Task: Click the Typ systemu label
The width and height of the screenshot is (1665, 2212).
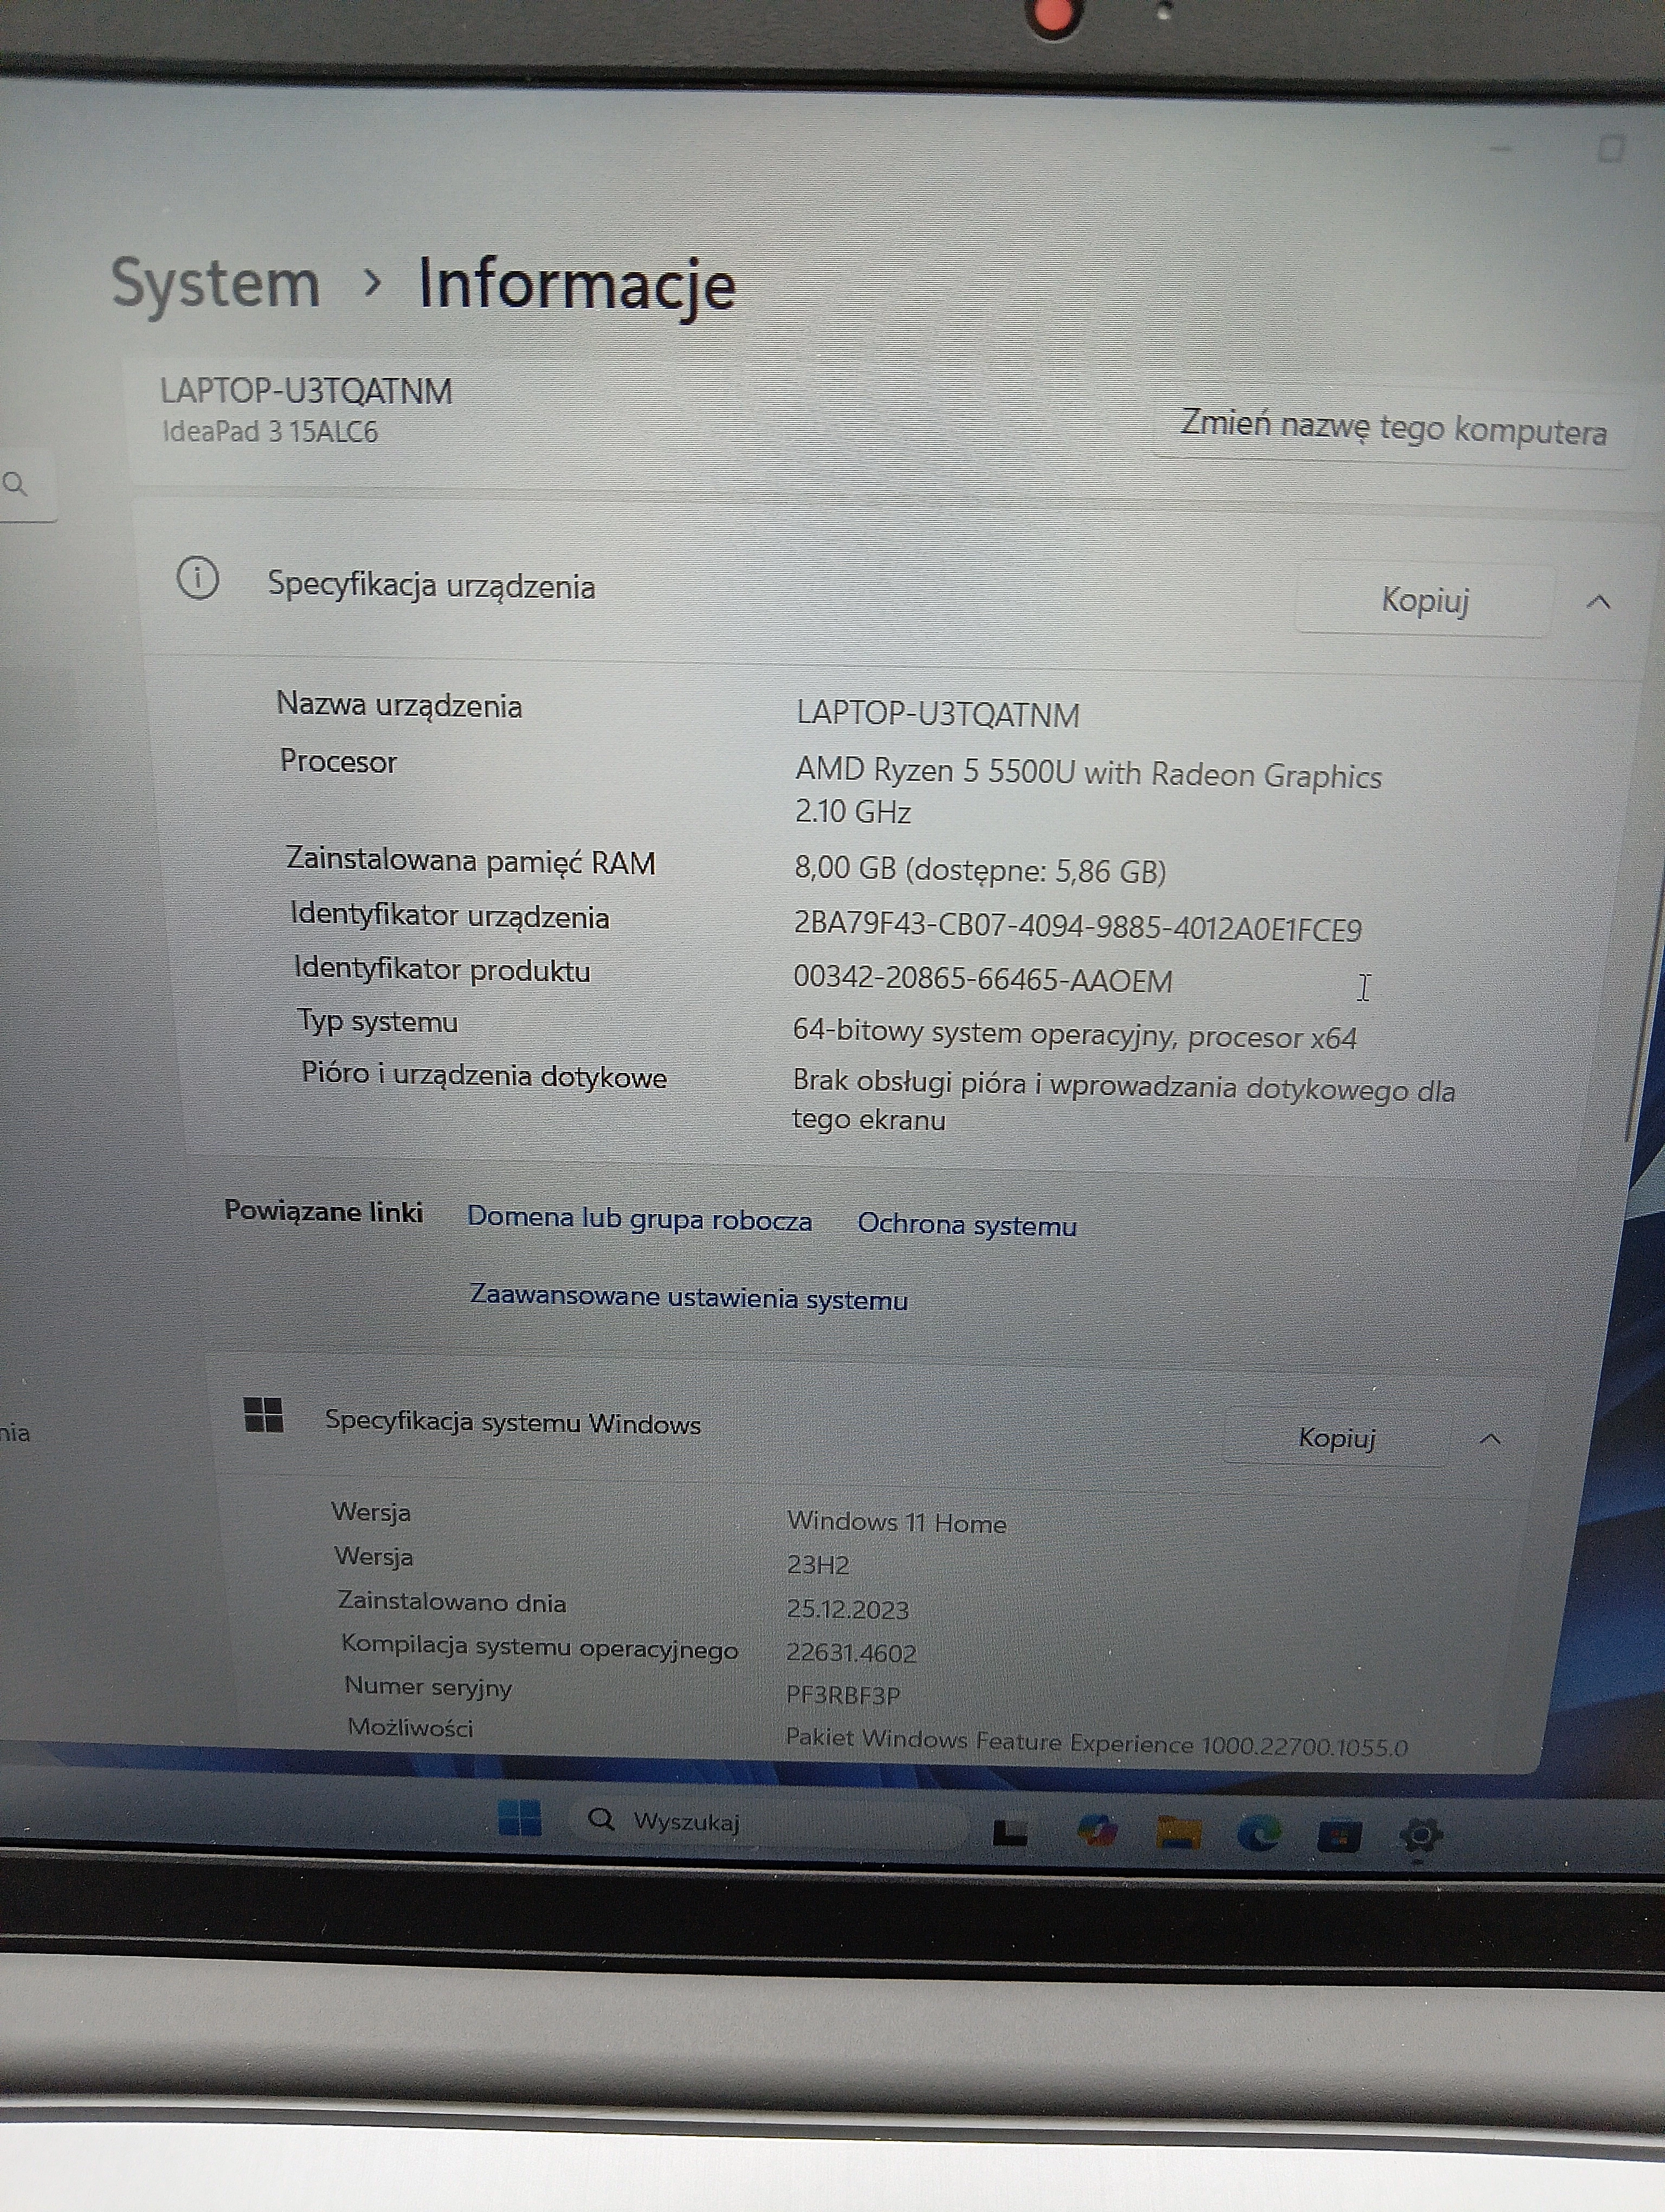Action: [x=378, y=1021]
